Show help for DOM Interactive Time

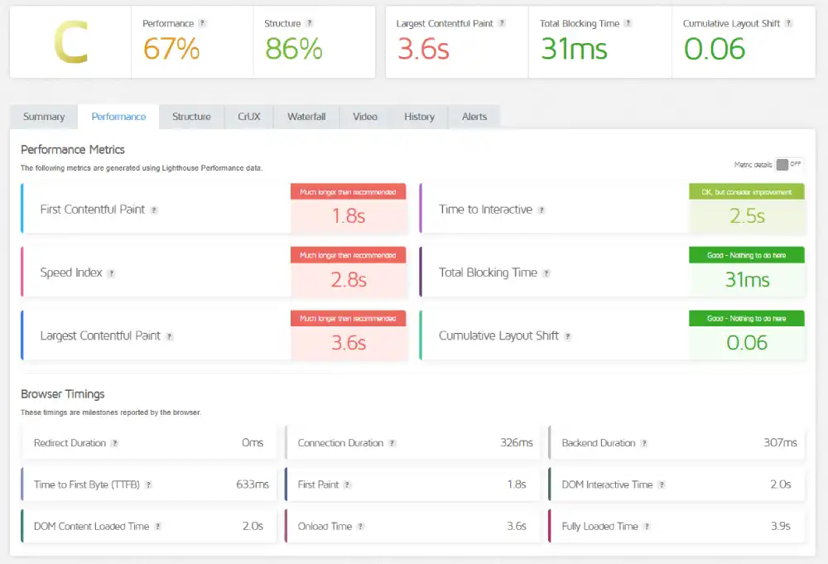[662, 484]
